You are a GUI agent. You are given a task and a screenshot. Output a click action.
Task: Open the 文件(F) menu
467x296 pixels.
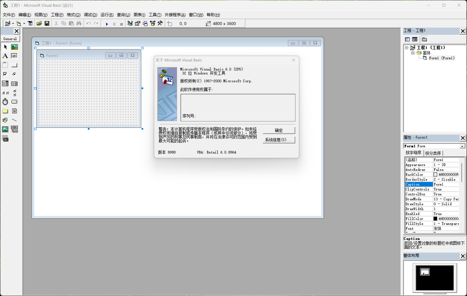coord(9,15)
